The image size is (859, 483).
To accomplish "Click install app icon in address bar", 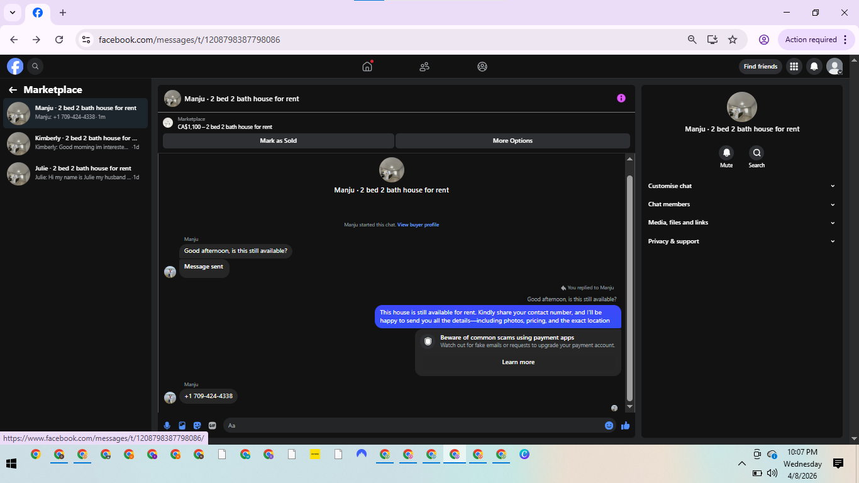I will tap(712, 40).
